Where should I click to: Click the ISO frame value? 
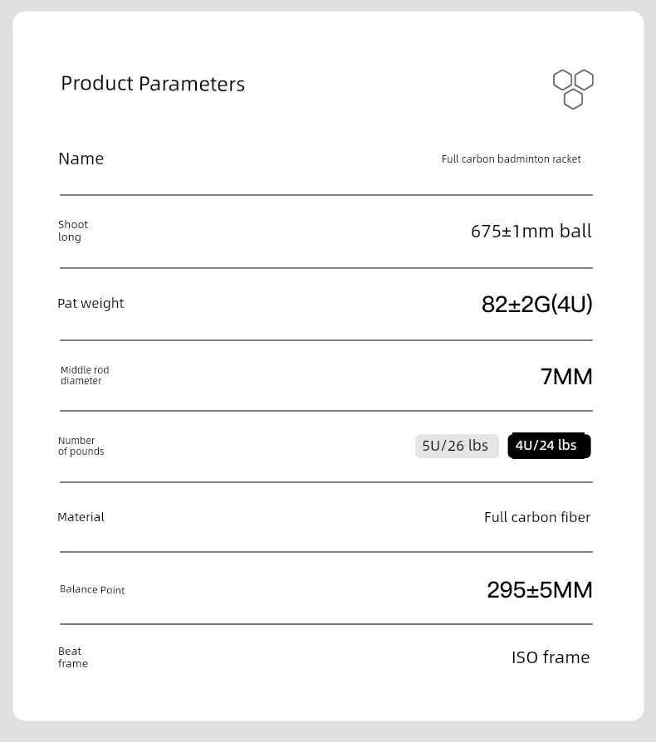click(551, 657)
